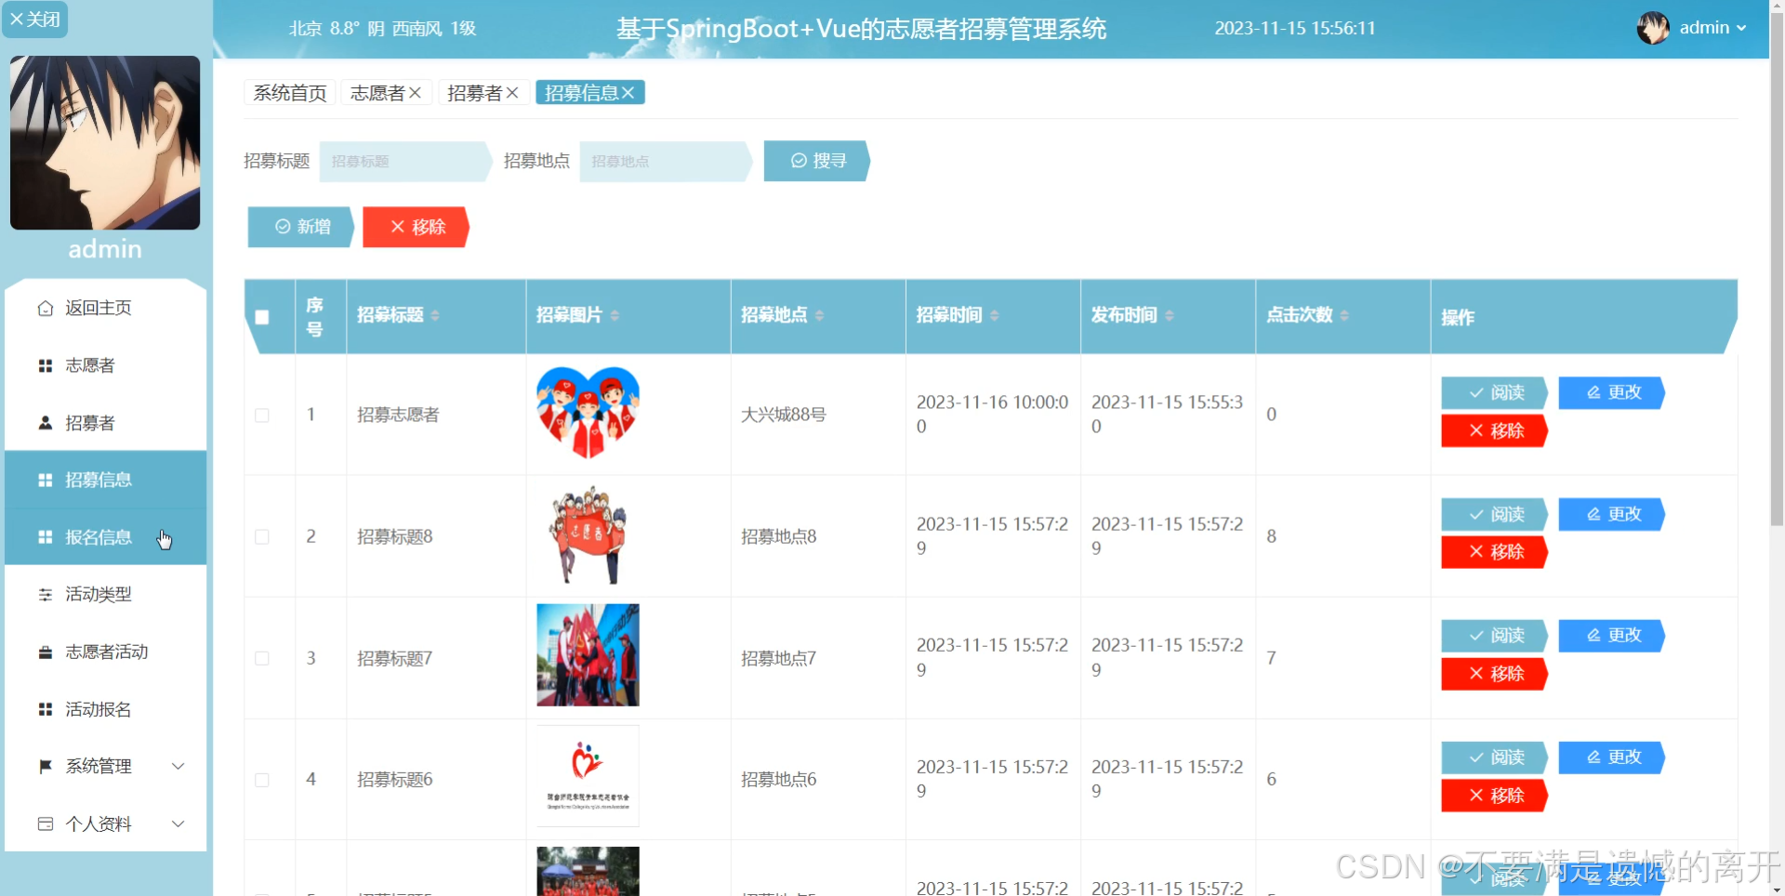This screenshot has height=896, width=1785.
Task: Check the row for 招募标题6
Action: tap(262, 781)
